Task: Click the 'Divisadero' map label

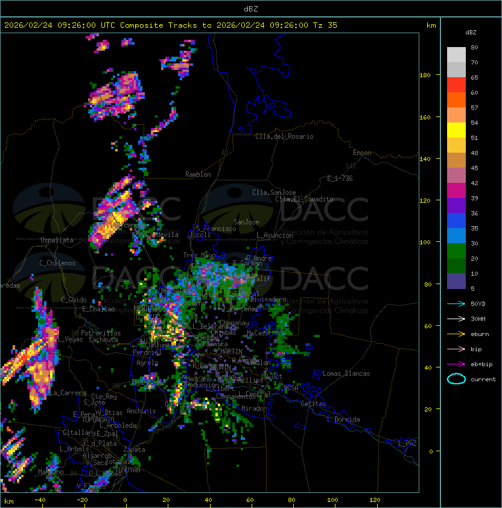Action: (x=268, y=299)
